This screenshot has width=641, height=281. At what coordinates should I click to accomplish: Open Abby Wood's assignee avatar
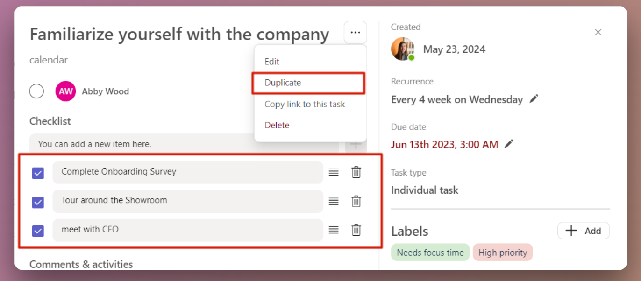pos(65,91)
